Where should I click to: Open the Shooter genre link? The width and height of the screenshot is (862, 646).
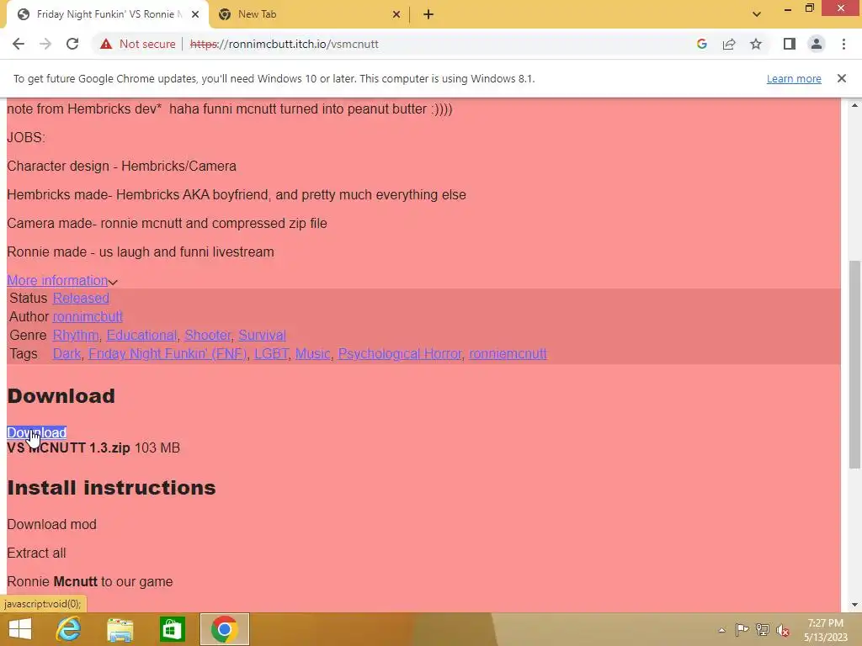tap(207, 335)
